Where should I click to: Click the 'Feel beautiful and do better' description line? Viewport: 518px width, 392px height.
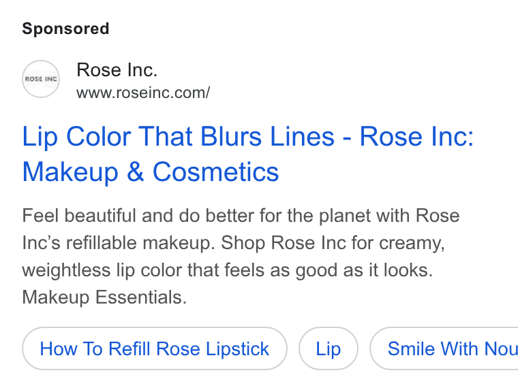(241, 216)
